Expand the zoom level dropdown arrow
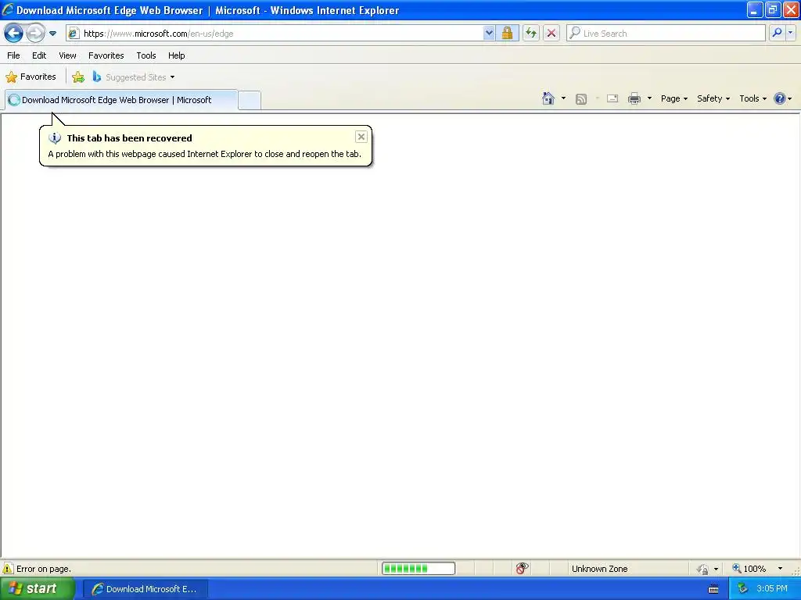This screenshot has width=801, height=600. [x=780, y=569]
